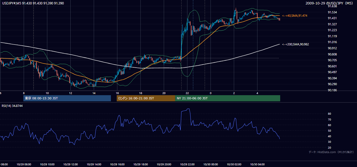
Task: Click RSI axis level 20
Action: (330, 148)
